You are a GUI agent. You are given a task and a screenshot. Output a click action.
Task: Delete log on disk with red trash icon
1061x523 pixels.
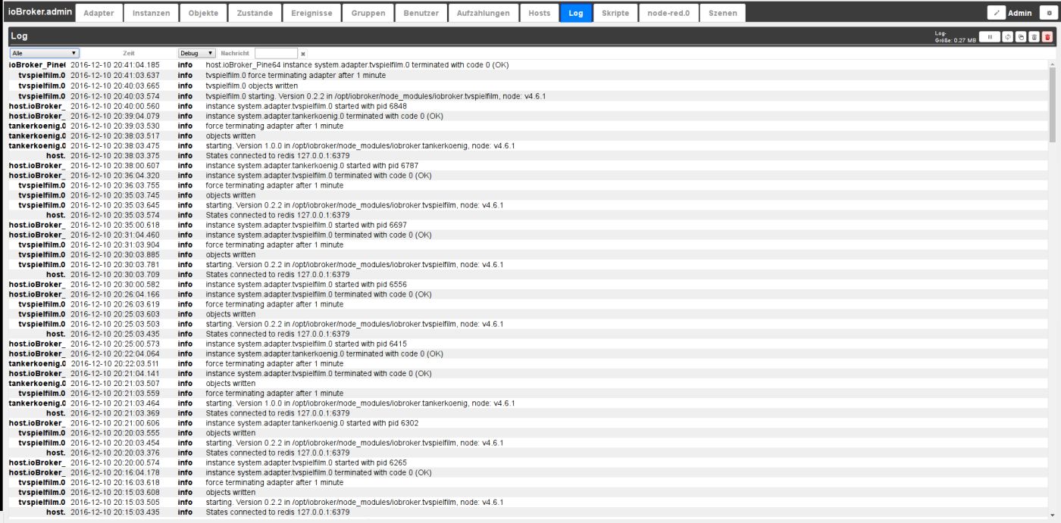pyautogui.click(x=1047, y=36)
